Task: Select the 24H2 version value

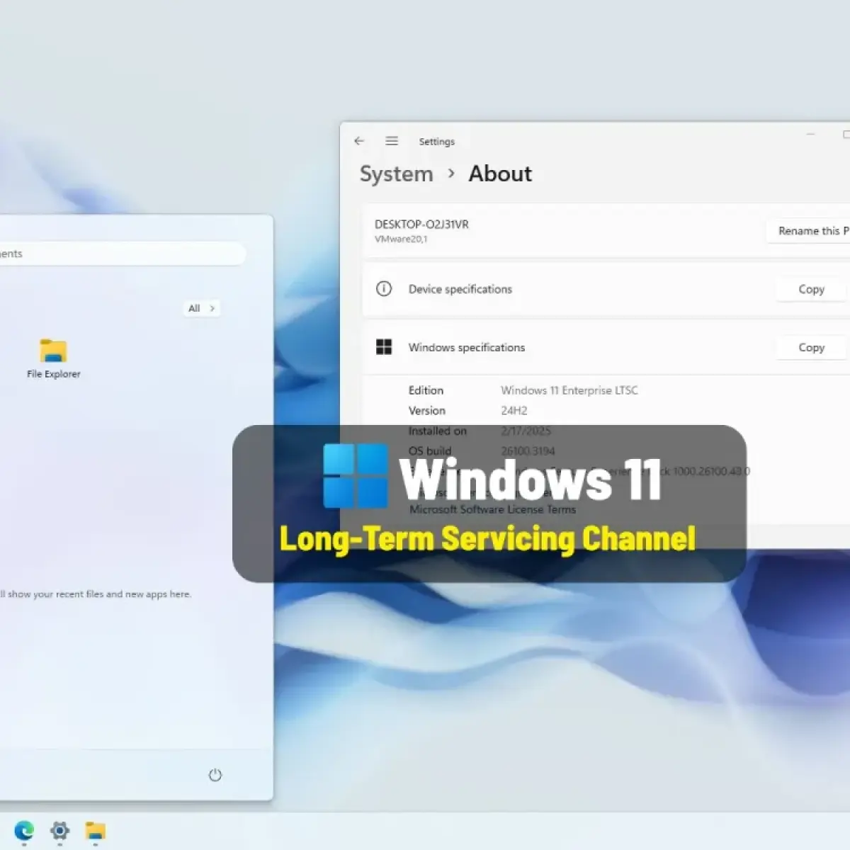Action: click(x=514, y=410)
